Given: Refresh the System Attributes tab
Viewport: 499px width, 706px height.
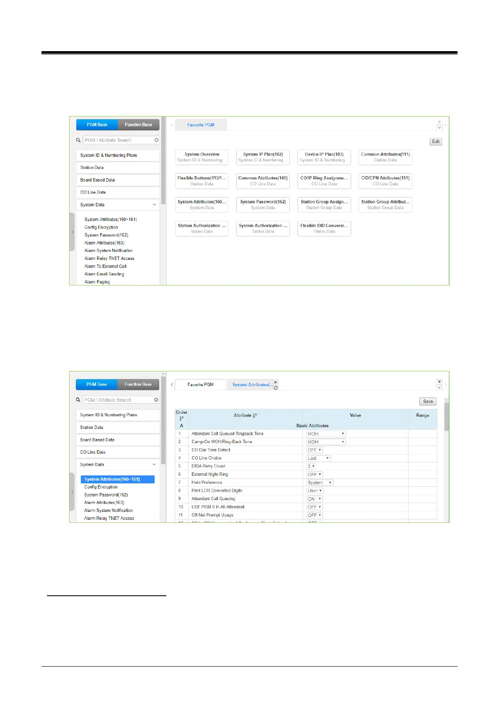Looking at the screenshot, I should click(x=275, y=388).
